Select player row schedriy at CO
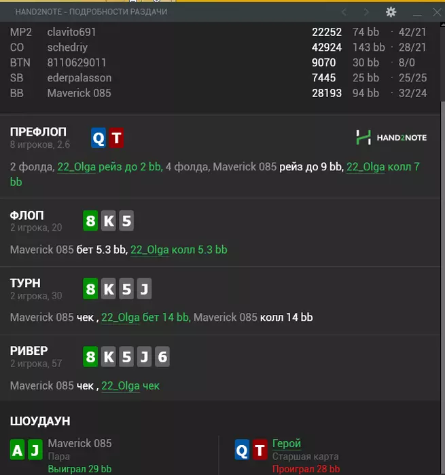The height and width of the screenshot is (475, 445). pyautogui.click(x=218, y=47)
